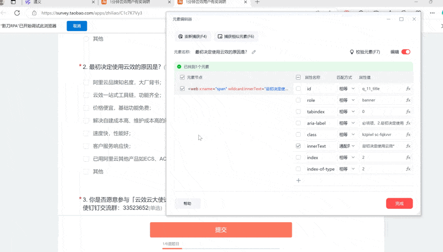The width and height of the screenshot is (443, 252).
Task: Click the pencil icon beside element name
Action: (254, 52)
